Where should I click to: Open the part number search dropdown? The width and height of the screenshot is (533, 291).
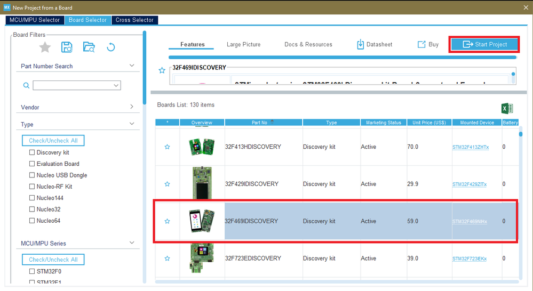click(116, 85)
